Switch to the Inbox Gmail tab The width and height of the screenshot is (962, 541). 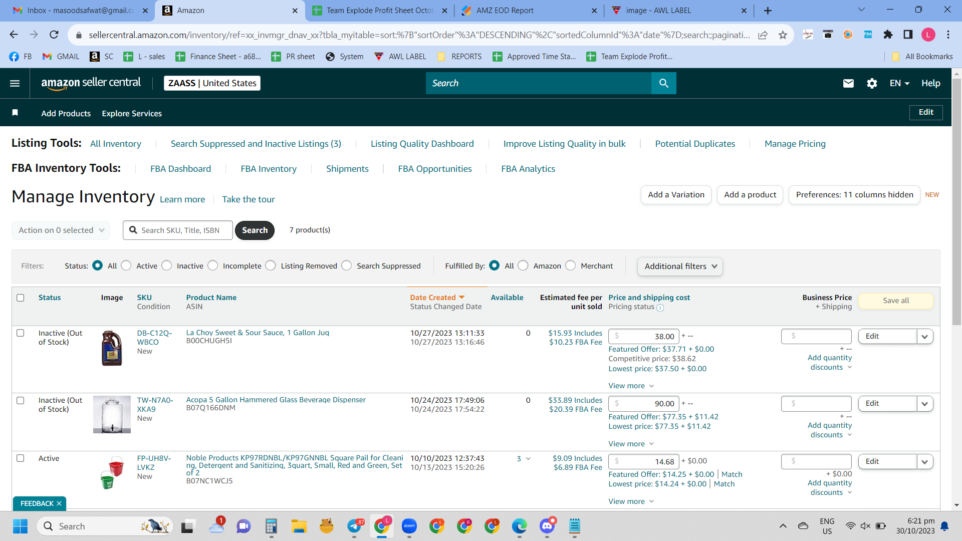pos(80,11)
